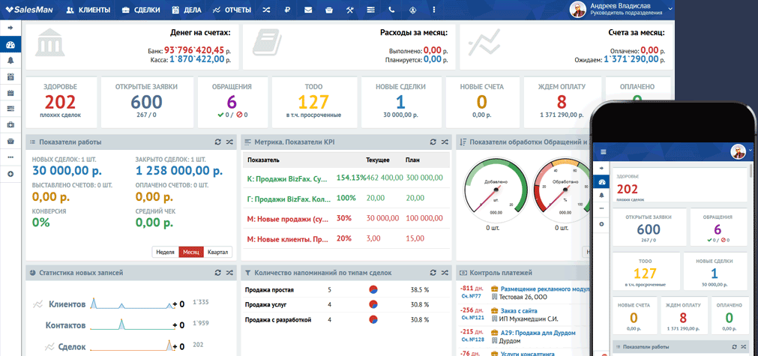Select the Месяц period button

click(x=191, y=252)
